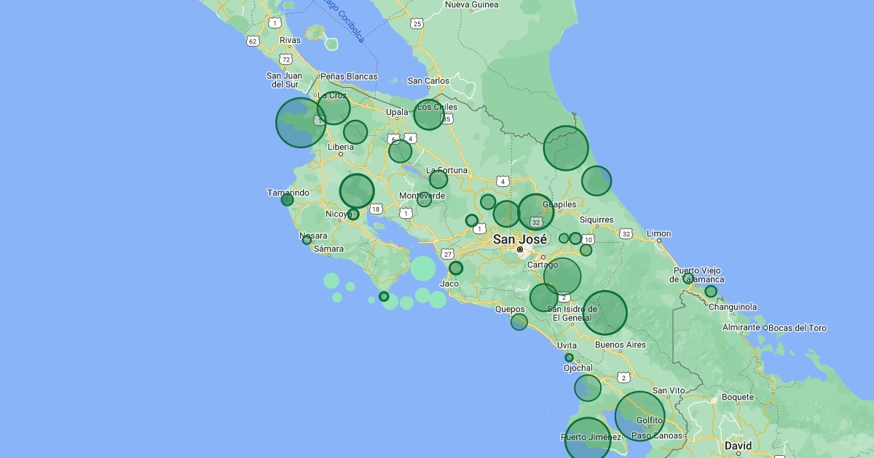
Task: Click the Nueva Guinea label
Action: 471,4
